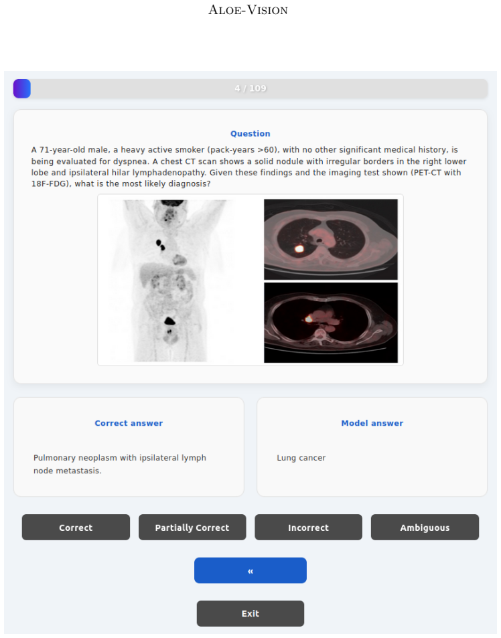Go back with the blue « button

coord(250,570)
